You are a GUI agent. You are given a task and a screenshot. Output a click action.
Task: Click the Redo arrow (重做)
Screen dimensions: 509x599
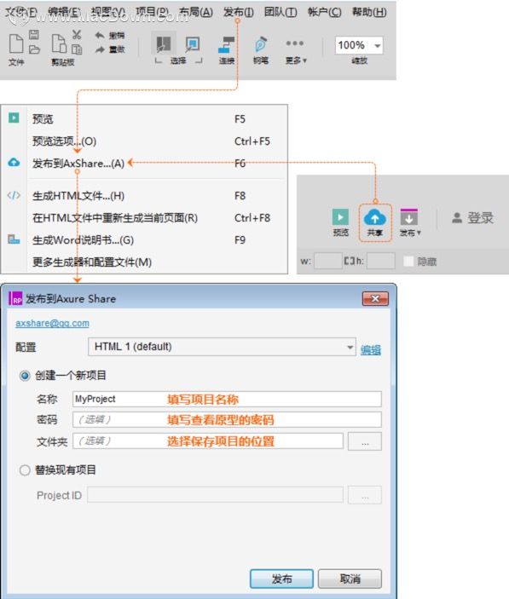point(100,49)
